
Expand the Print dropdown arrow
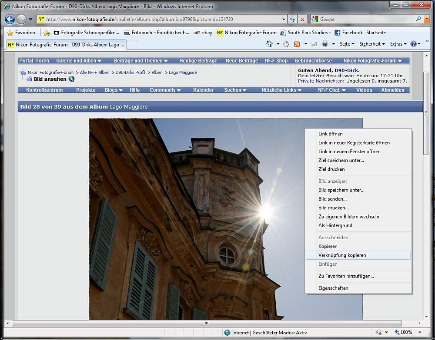point(334,44)
